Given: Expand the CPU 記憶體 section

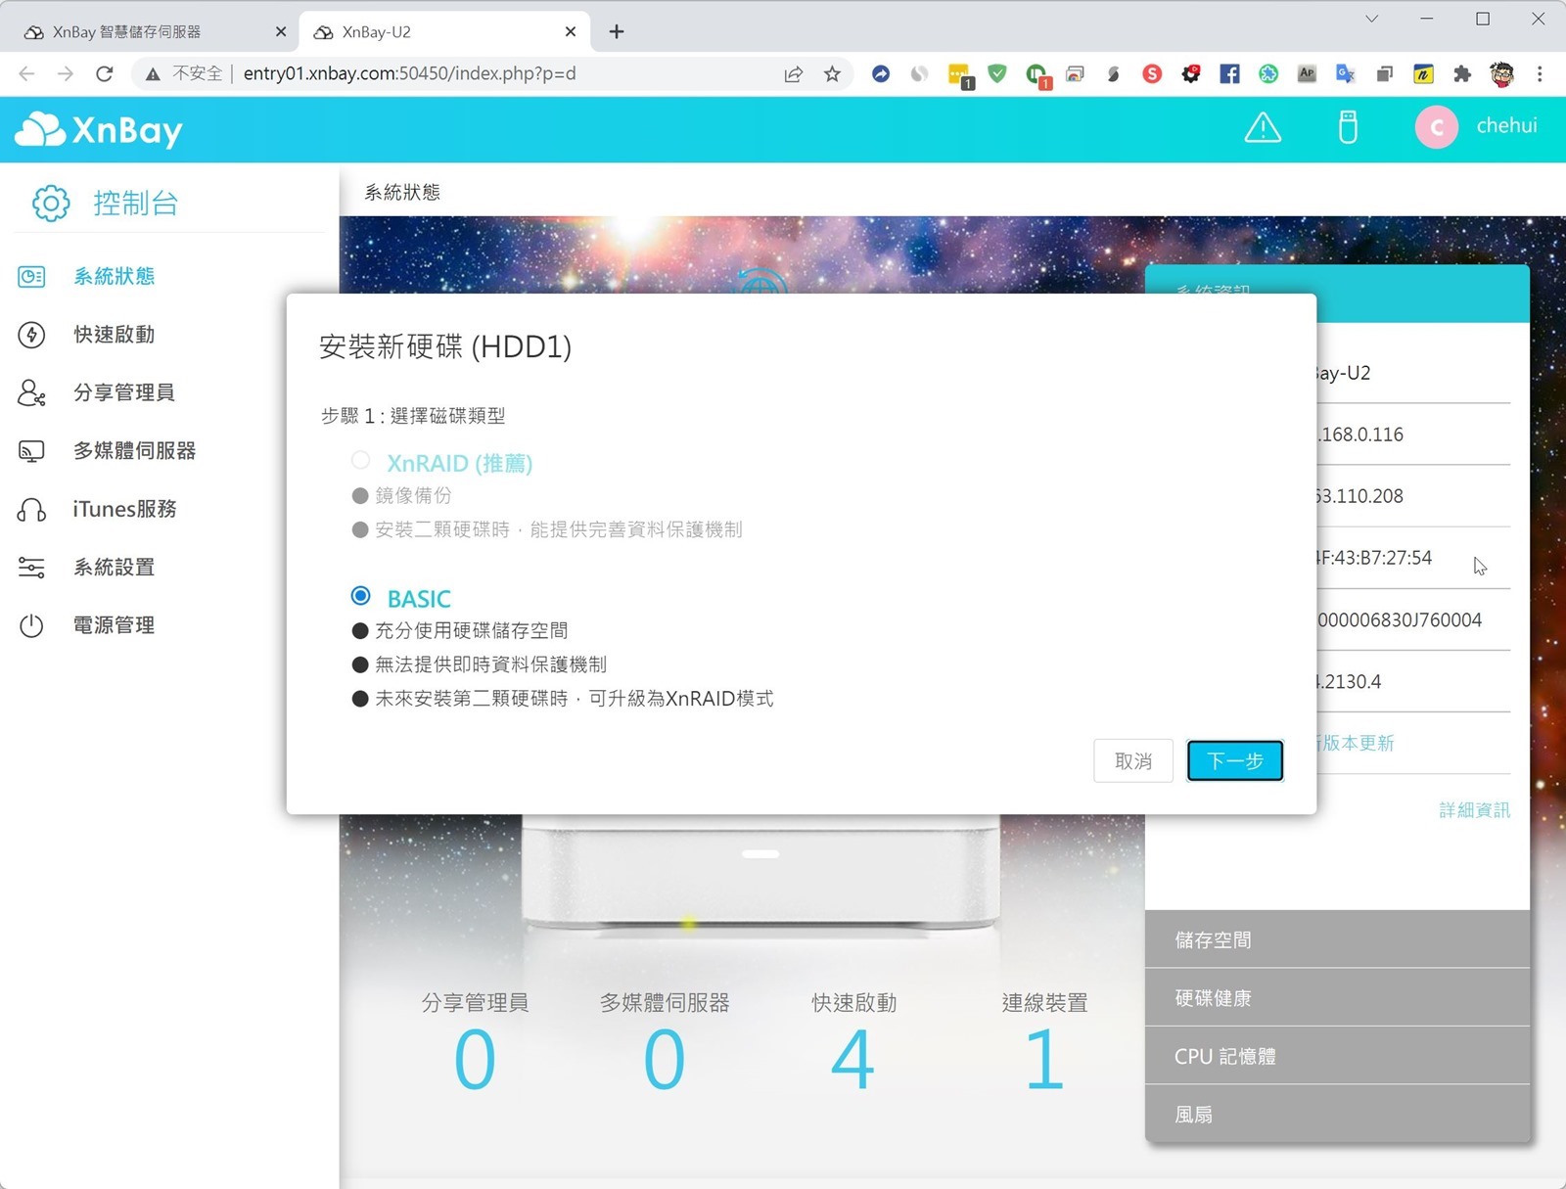Looking at the screenshot, I should click(1337, 1056).
